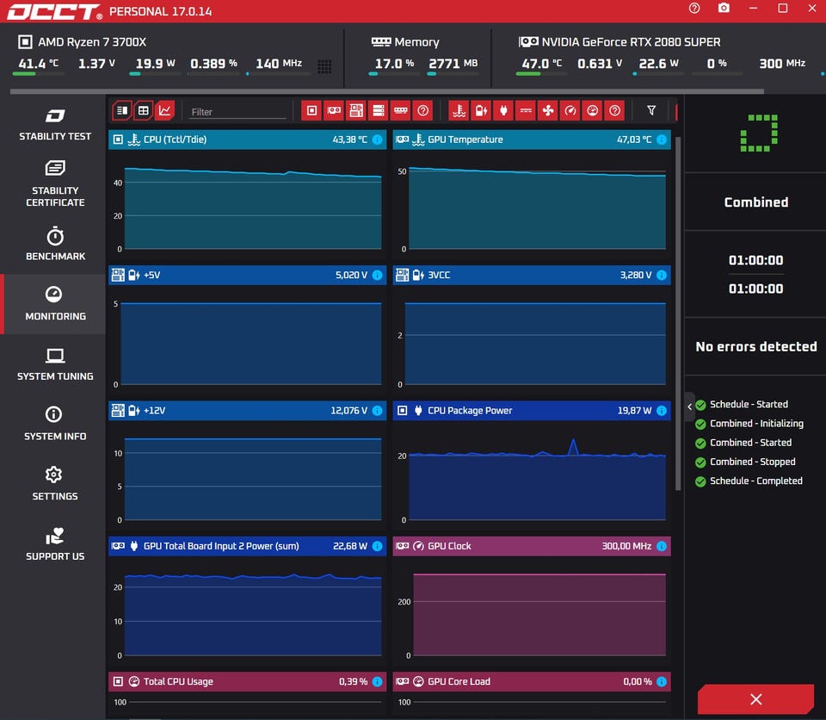The height and width of the screenshot is (720, 826).
Task: Toggle memory module sensors filter
Action: tap(400, 111)
